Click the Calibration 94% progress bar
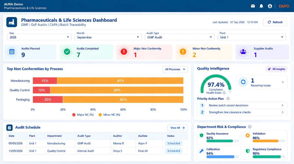The image size is (294, 164). pos(223,157)
